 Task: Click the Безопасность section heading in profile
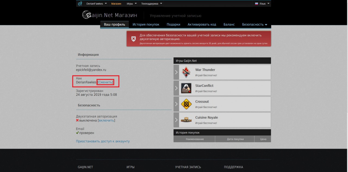(89, 105)
